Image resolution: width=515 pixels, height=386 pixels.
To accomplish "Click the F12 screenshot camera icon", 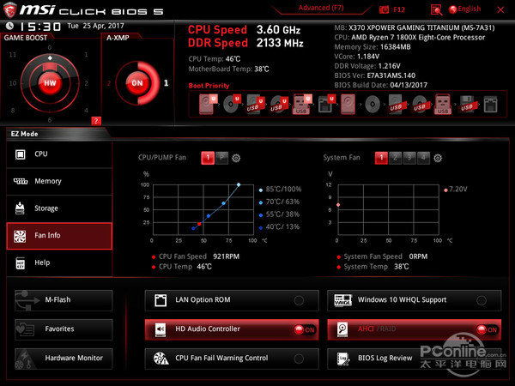I will tap(384, 9).
